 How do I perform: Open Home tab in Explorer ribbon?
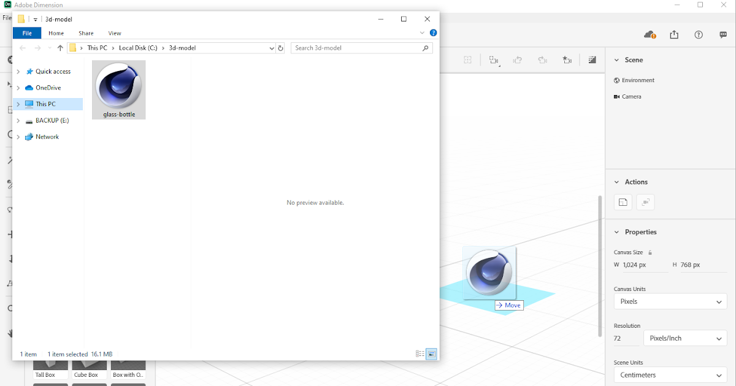(x=56, y=33)
